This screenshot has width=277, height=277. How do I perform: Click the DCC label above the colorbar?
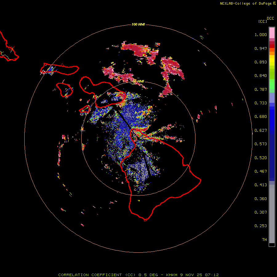(x=271, y=18)
